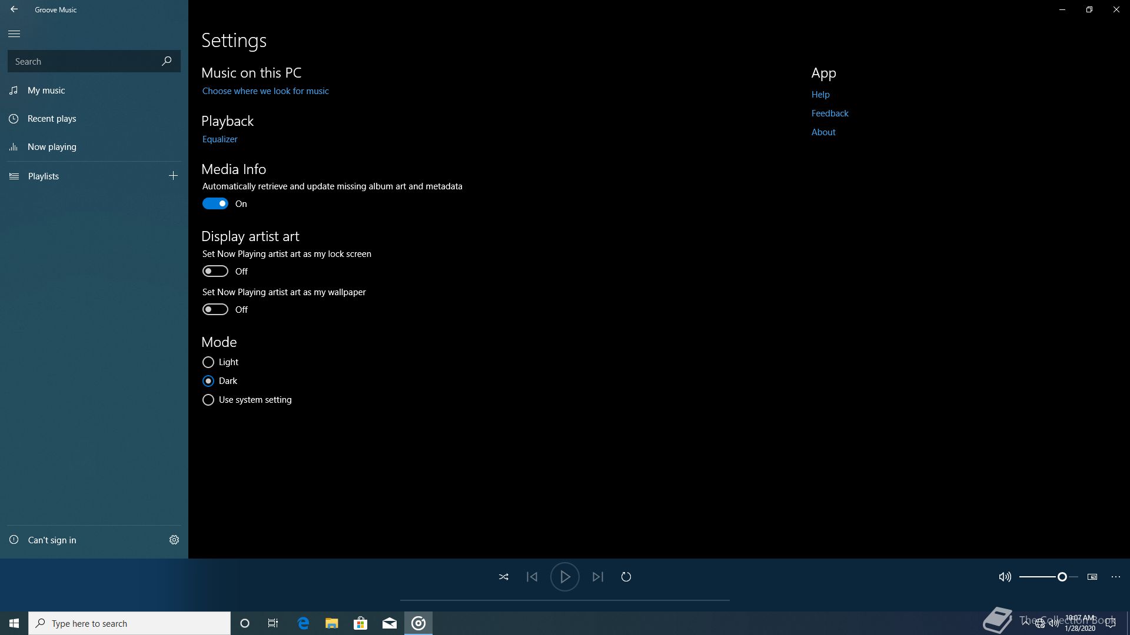Viewport: 1130px width, 635px height.
Task: Select Dark mode radio button
Action: click(208, 381)
